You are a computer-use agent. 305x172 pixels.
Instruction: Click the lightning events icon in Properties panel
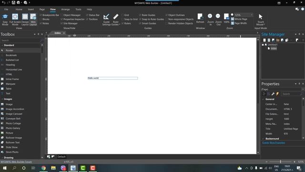pyautogui.click(x=277, y=94)
